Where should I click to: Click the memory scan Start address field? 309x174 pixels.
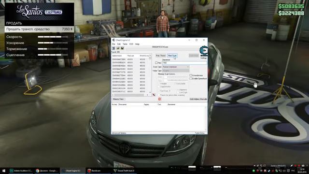click(176, 77)
